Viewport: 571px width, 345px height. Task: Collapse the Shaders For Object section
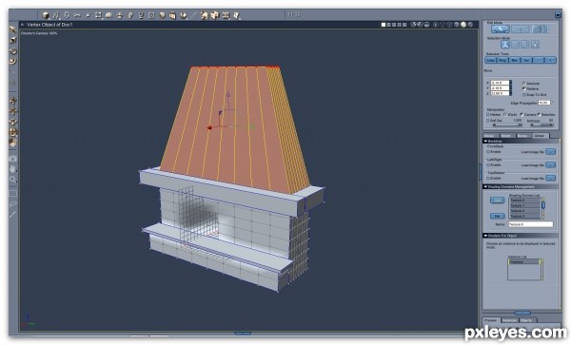(x=485, y=236)
